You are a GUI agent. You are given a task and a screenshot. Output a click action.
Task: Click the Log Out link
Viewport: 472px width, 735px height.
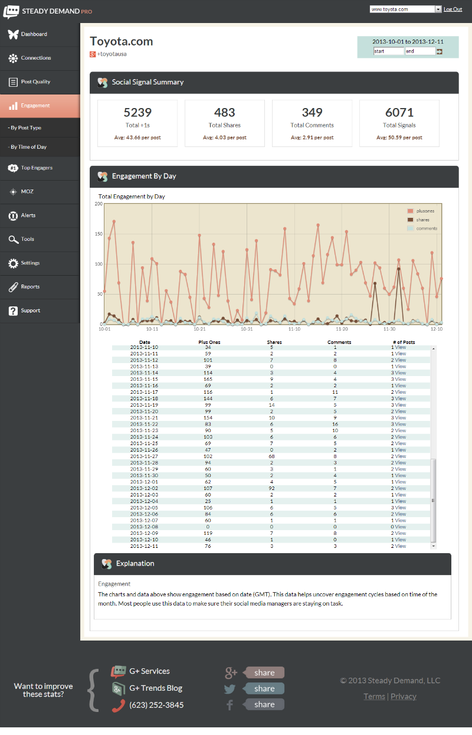coord(453,9)
